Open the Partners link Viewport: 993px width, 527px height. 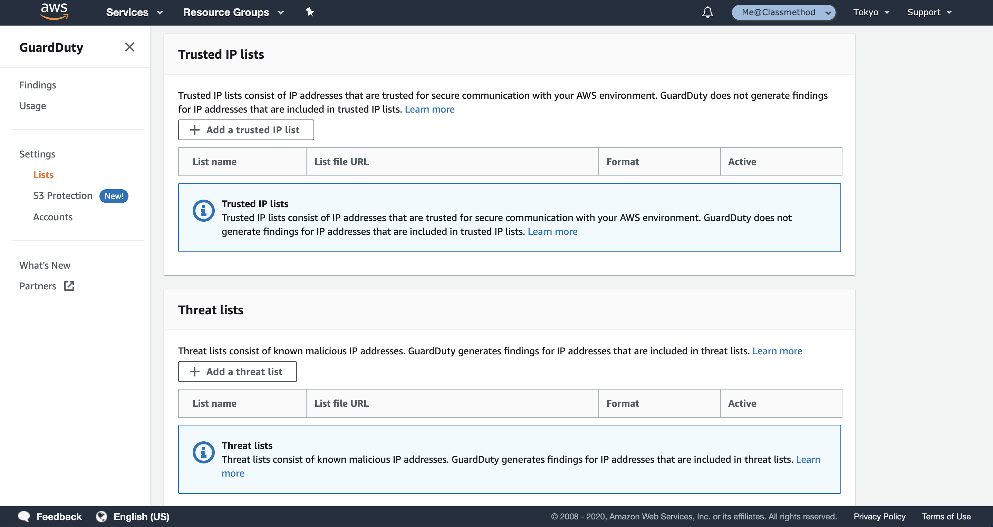38,286
